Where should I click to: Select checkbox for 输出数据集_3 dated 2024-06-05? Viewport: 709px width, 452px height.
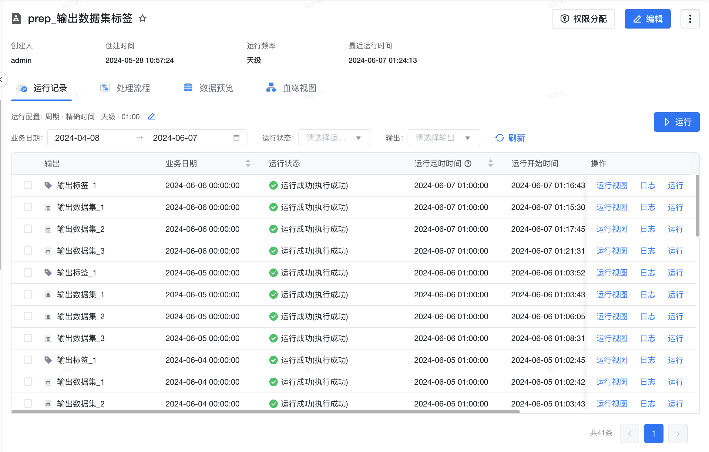(28, 338)
